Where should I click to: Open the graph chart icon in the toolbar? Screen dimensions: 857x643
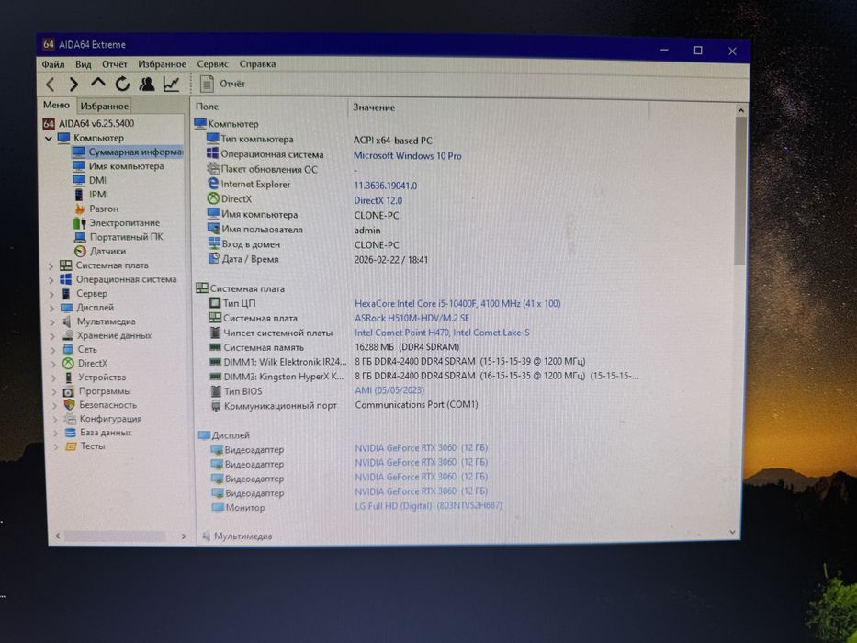(x=171, y=84)
